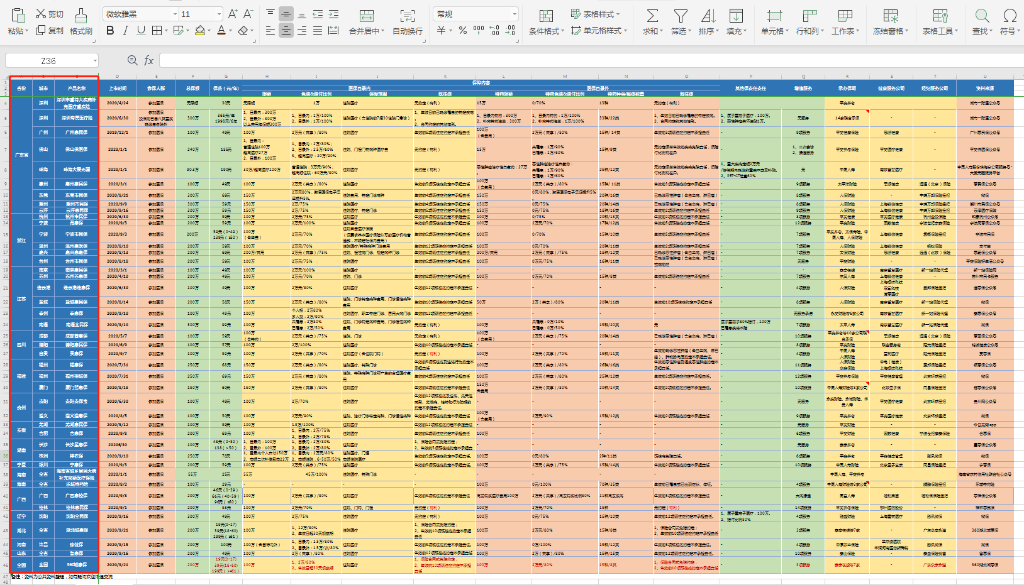The height and width of the screenshot is (585, 1024).
Task: Click the 产品名称 header cell
Action: (77, 88)
